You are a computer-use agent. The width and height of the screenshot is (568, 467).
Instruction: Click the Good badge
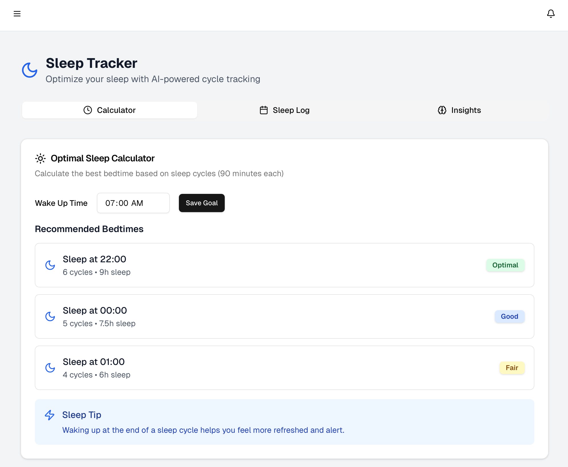click(509, 316)
